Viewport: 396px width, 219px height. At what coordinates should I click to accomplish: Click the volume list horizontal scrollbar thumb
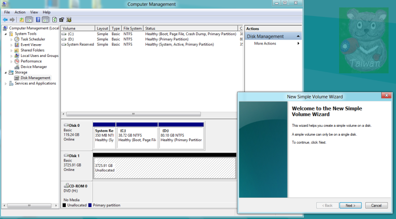pos(133,114)
